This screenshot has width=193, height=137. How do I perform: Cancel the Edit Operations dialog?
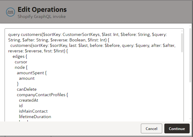[151, 128]
